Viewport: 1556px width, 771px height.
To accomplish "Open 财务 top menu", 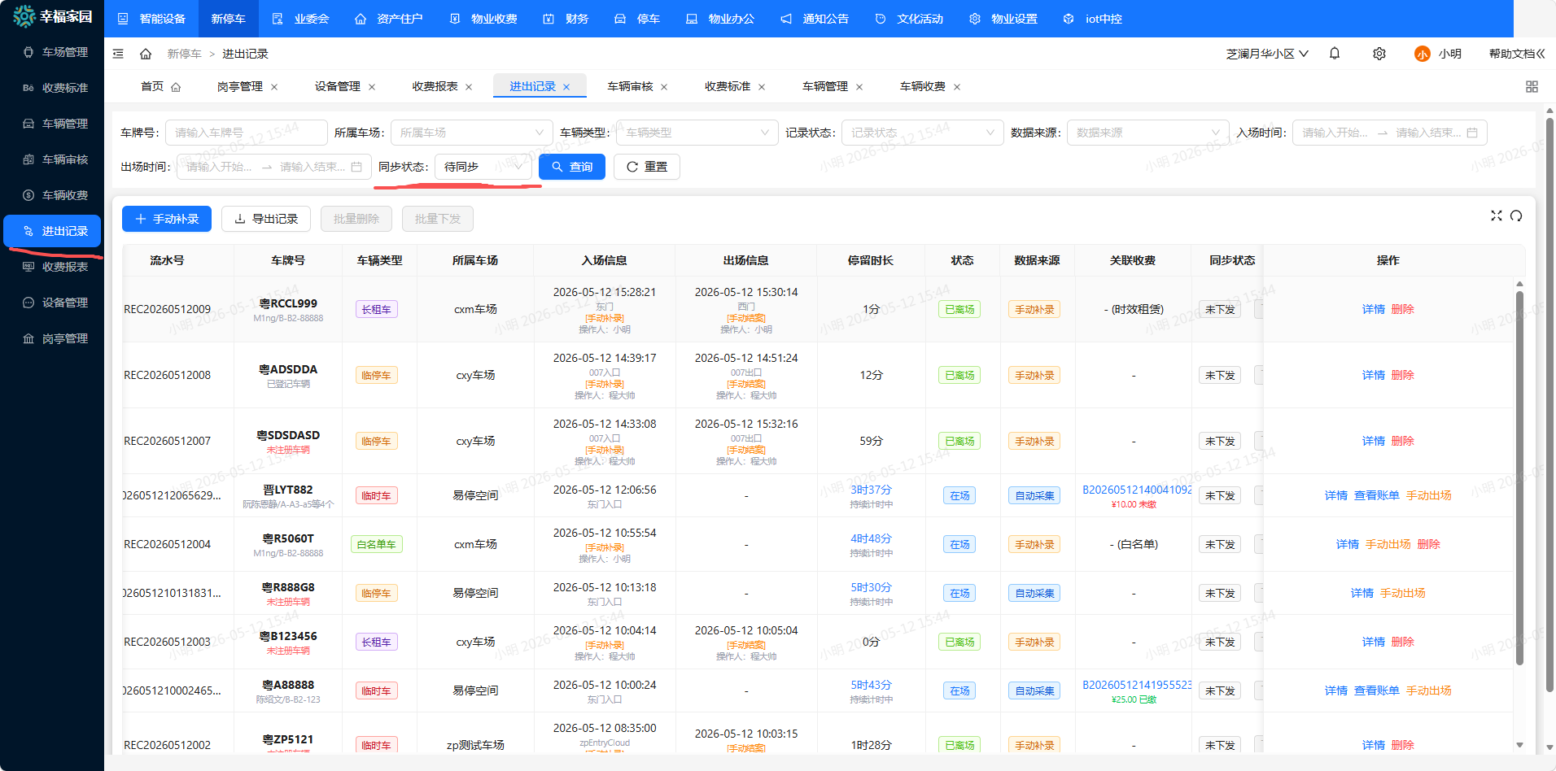I will point(566,19).
